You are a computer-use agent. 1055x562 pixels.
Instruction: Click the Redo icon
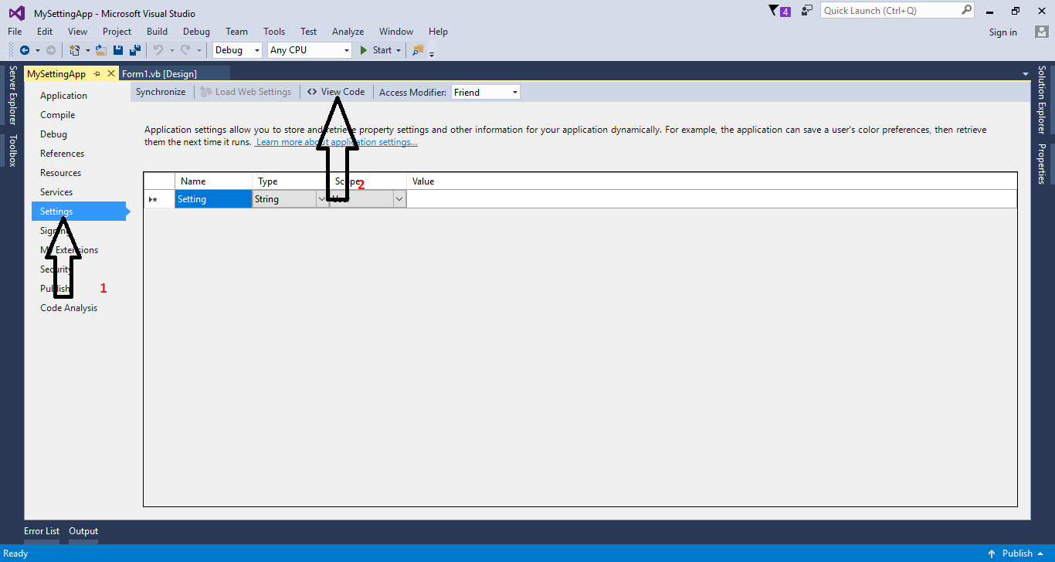[x=185, y=50]
